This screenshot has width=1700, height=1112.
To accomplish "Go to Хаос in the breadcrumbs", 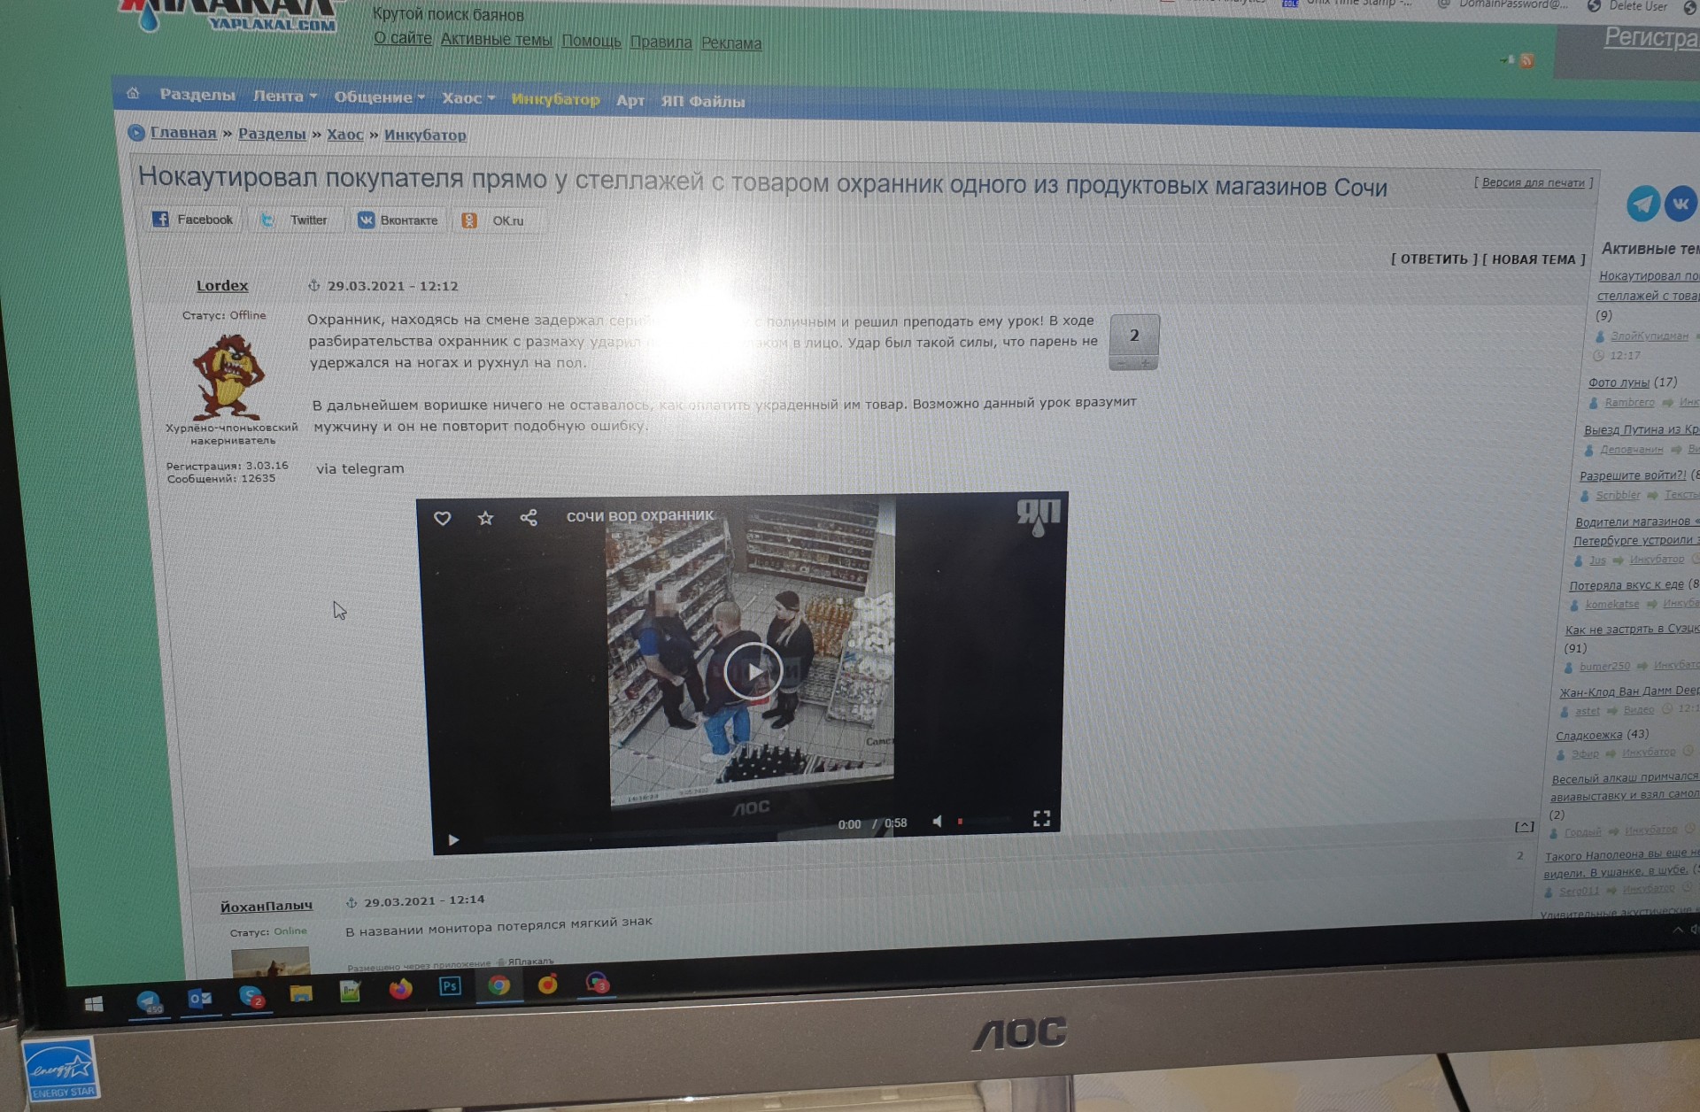I will coord(345,135).
